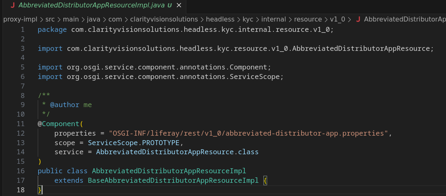Viewport: 446px width, 196px height.
Task: Click the closing brace on line 18
Action: pos(40,190)
